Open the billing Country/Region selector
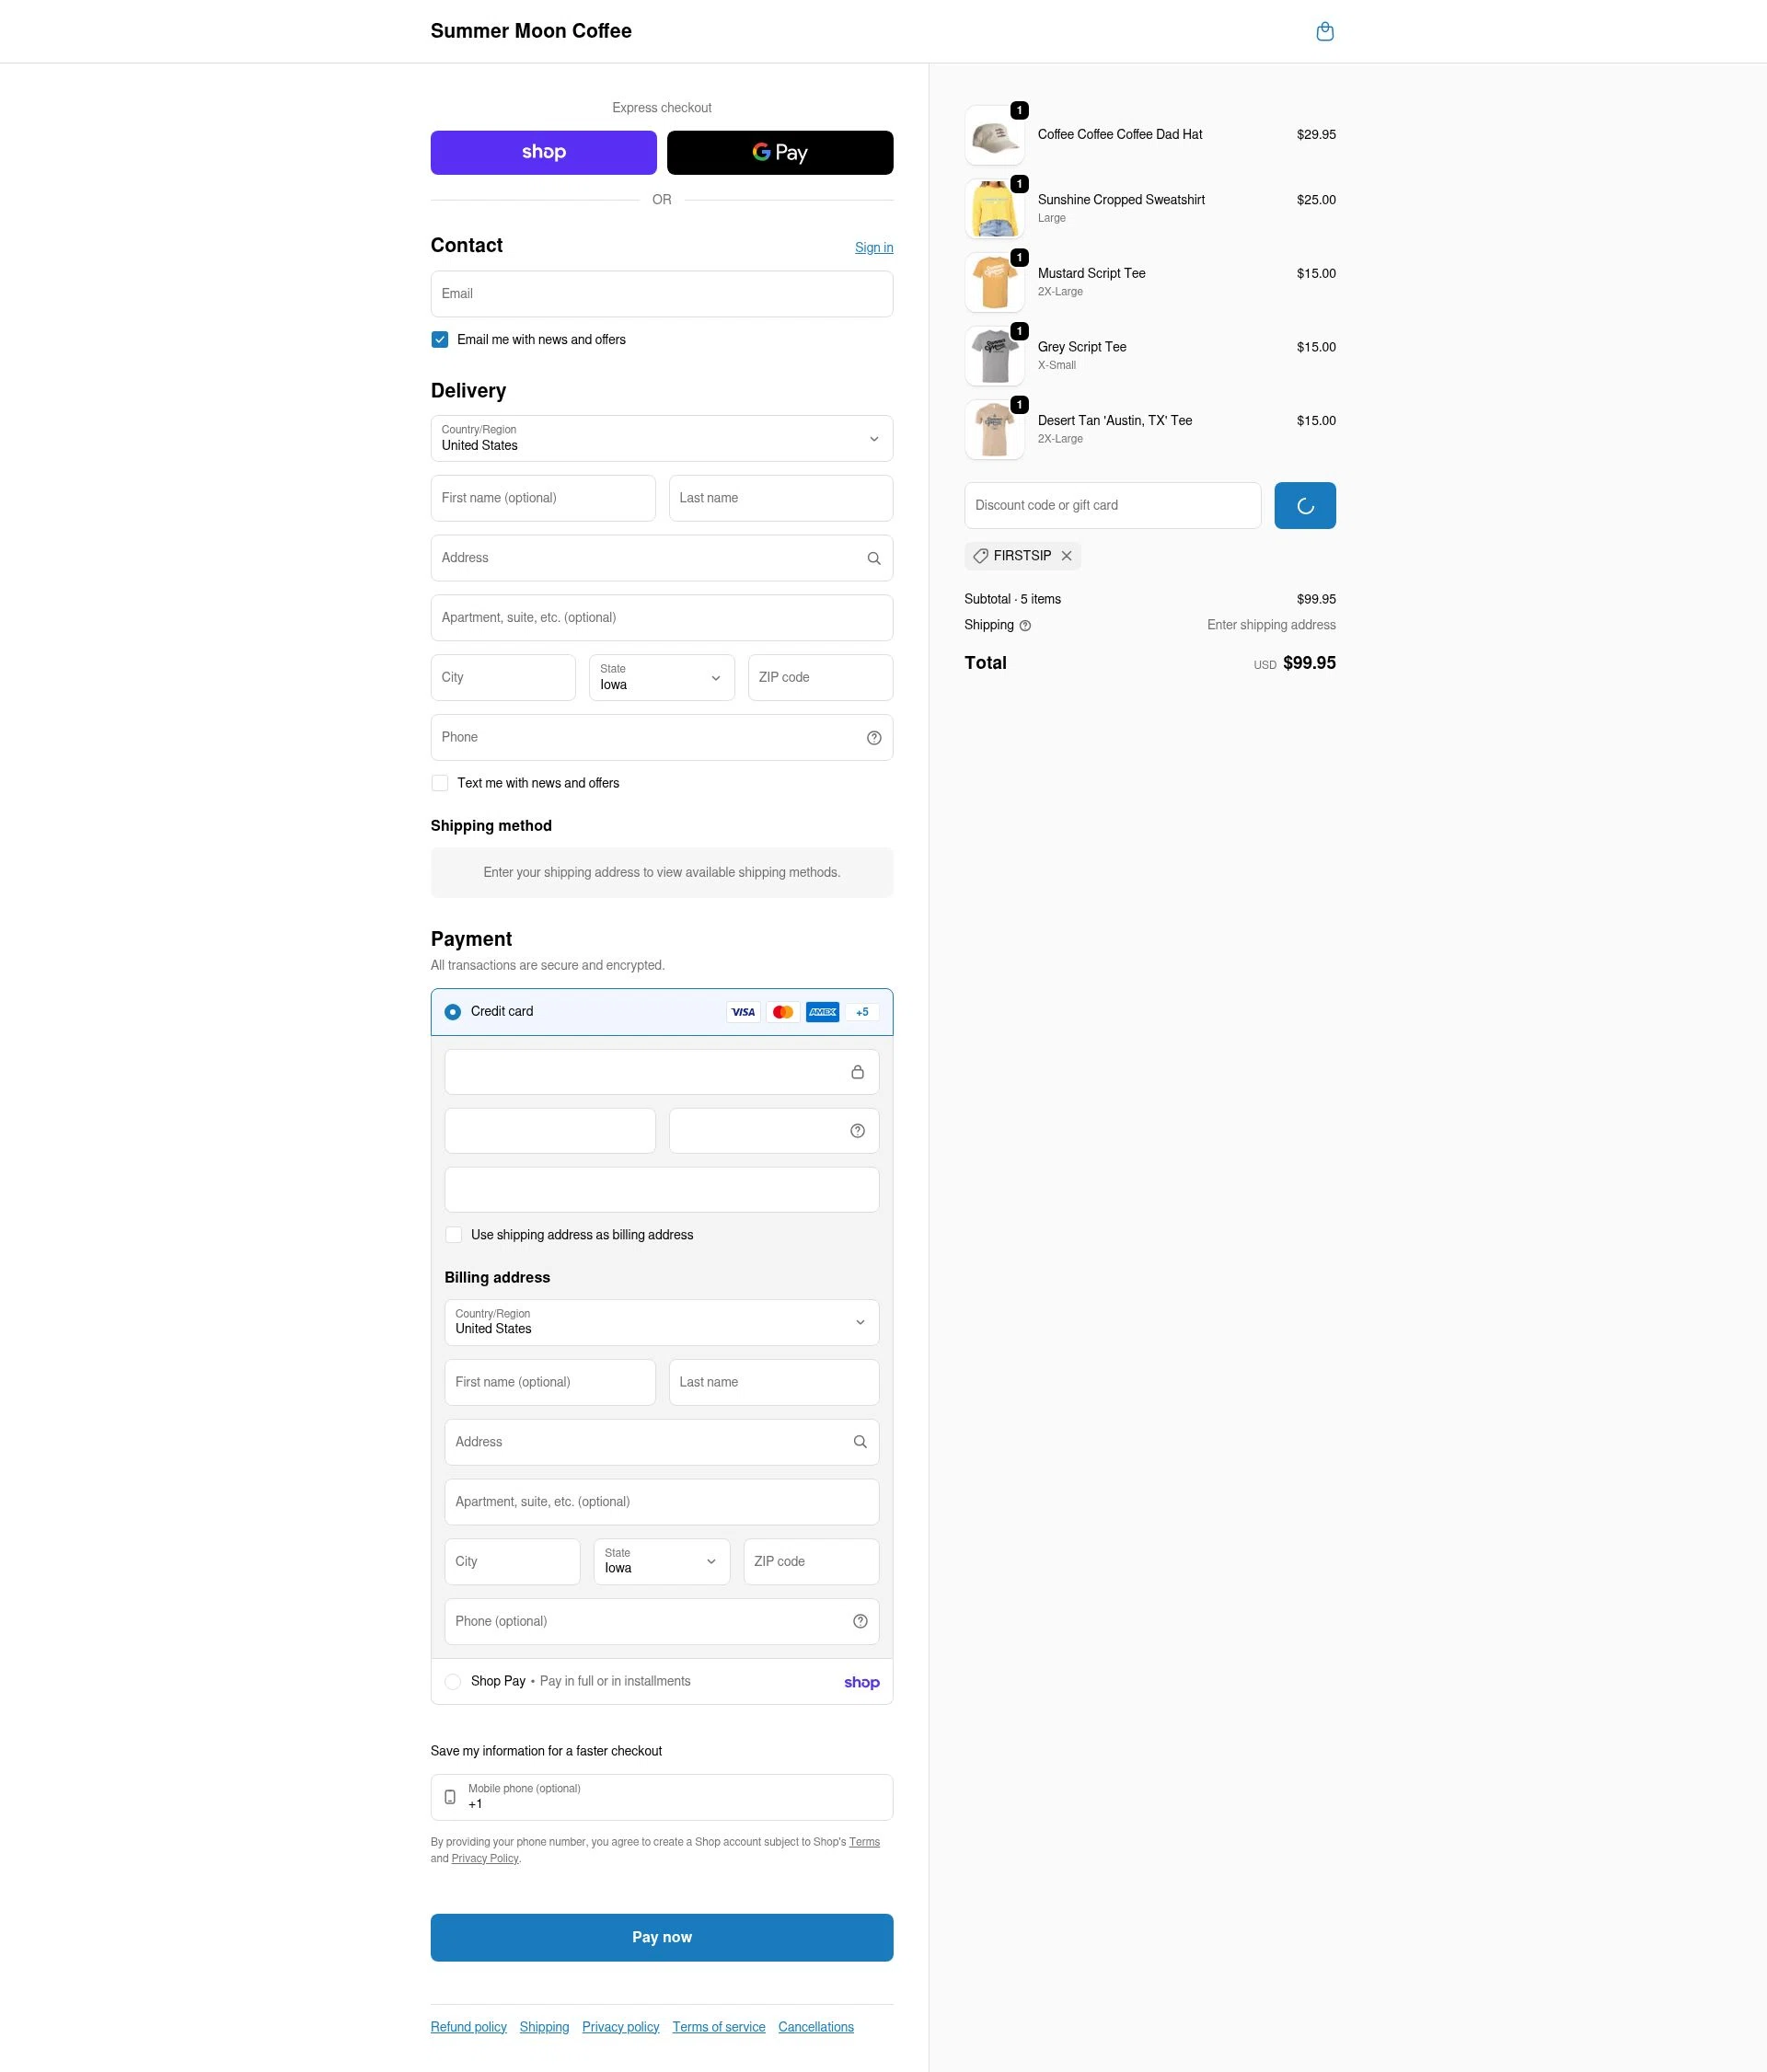Screen dimensions: 1767x2072 click(661, 1322)
